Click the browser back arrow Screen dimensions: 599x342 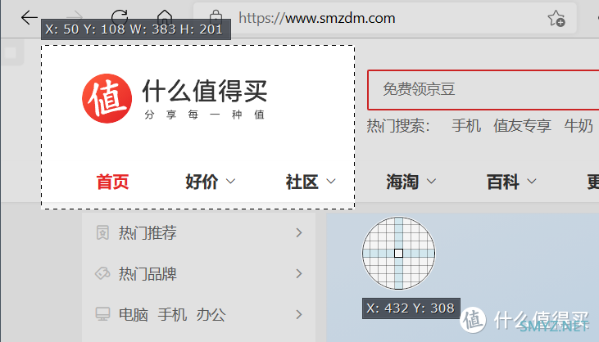tap(29, 17)
